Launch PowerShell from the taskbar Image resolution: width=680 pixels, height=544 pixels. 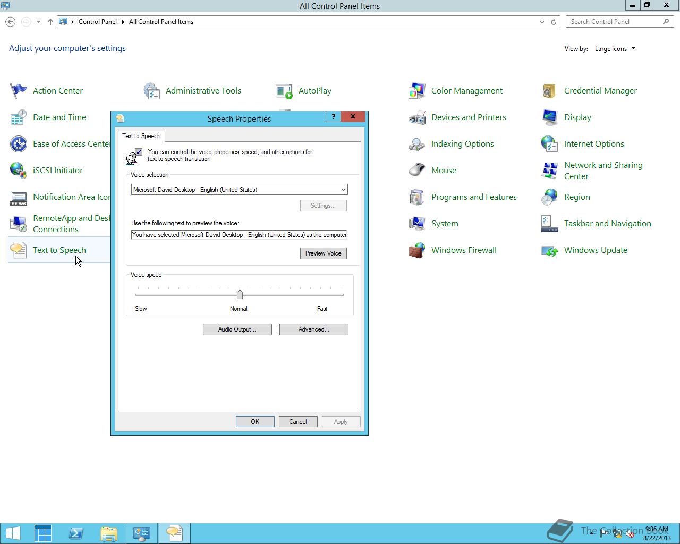[76, 533]
